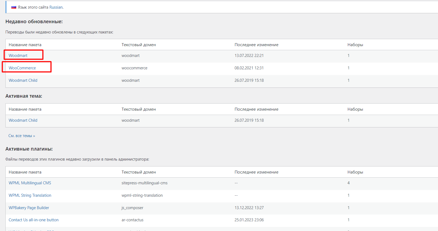Click the Russian flag icon
The height and width of the screenshot is (231, 438).
click(x=14, y=7)
